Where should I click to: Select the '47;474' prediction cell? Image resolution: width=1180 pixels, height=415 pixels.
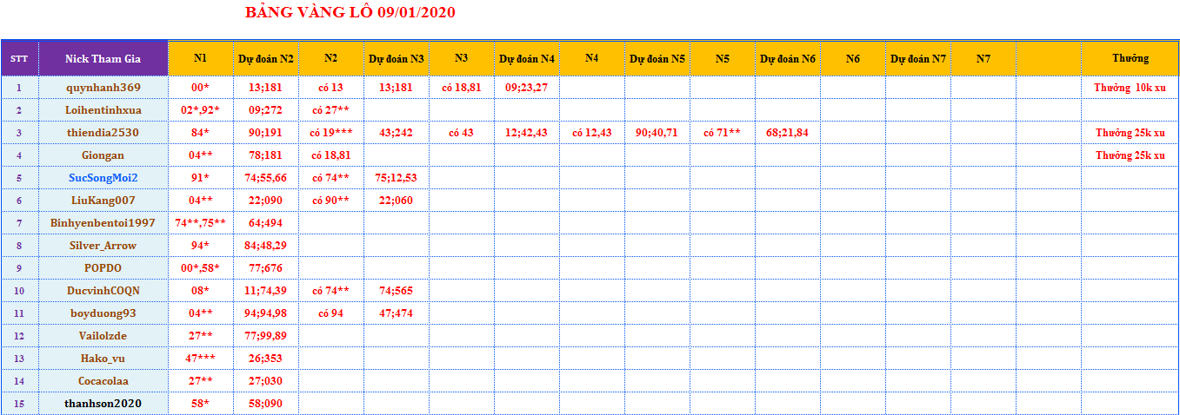point(397,313)
